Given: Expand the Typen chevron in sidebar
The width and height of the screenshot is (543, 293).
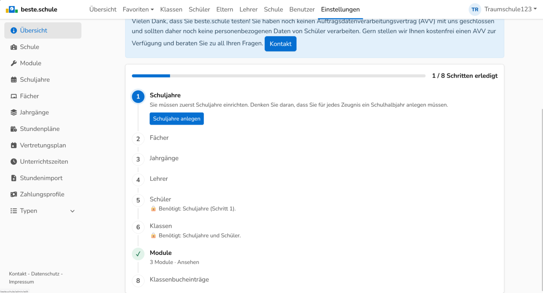Looking at the screenshot, I should (x=72, y=211).
